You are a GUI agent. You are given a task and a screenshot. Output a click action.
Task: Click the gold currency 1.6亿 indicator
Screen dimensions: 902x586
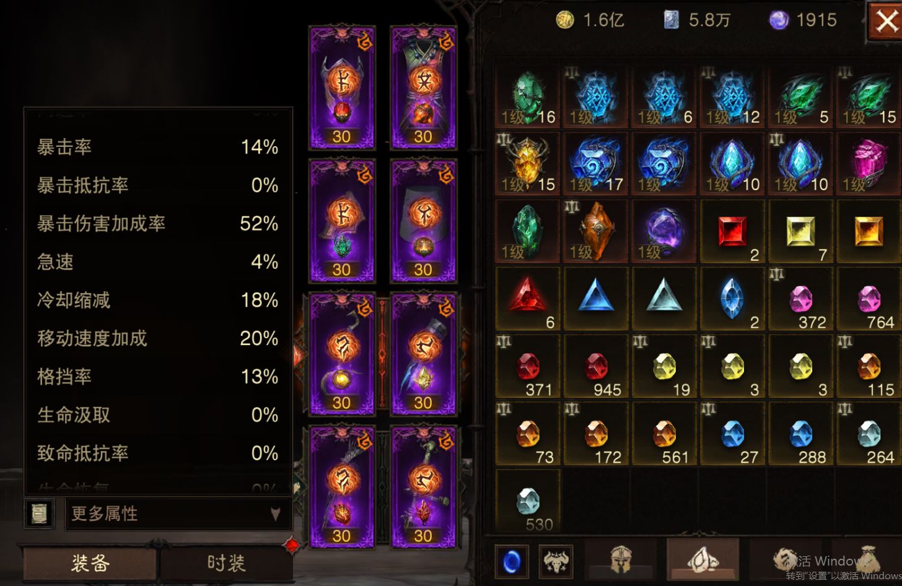coord(590,20)
